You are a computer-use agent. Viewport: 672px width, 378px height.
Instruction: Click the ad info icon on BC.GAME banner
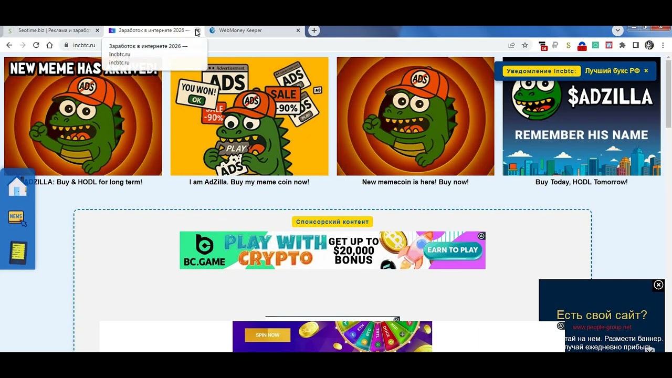pyautogui.click(x=481, y=236)
